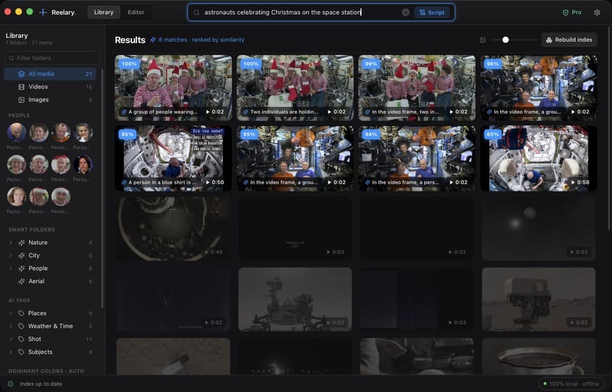Expand the Shot tag group
Image resolution: width=612 pixels, height=392 pixels.
pyautogui.click(x=10, y=339)
